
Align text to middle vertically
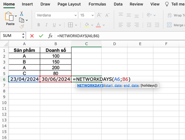128,15
